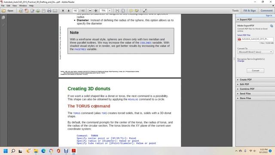This screenshot has width=275, height=155.
Task: Open the Comment pane
Action: [x=266, y=11]
